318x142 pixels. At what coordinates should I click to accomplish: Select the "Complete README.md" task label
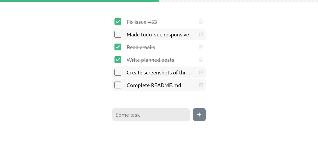[154, 85]
